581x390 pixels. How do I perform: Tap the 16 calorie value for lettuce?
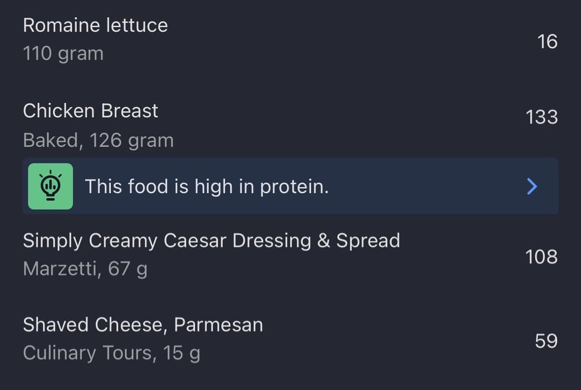(547, 41)
